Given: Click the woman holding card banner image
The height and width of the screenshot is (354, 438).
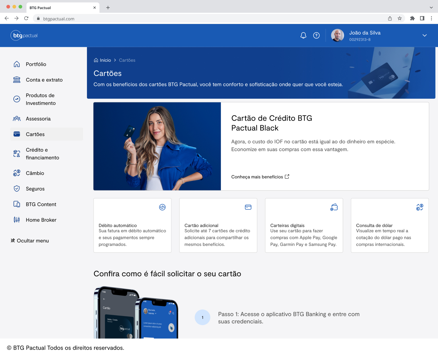Looking at the screenshot, I should (157, 146).
